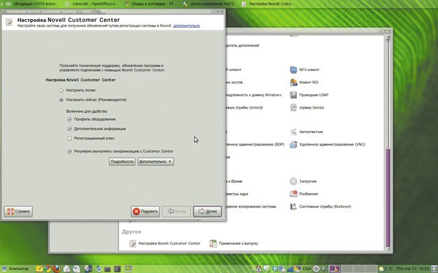Click the volume speaker icon in system tray
Screen dimensions: 438x273
pyautogui.click(x=324, y=269)
